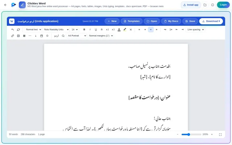Insert a bulleted list
This screenshot has width=232, height=145.
click(x=165, y=30)
